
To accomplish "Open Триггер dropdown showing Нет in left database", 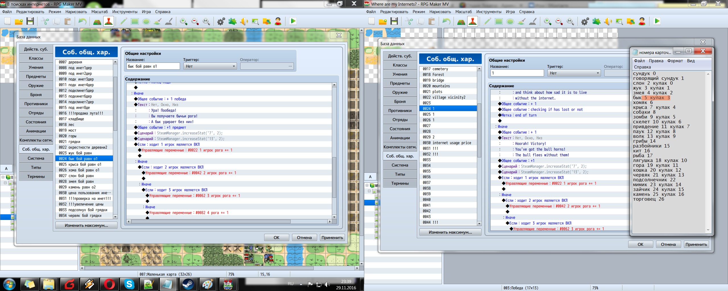I will 210,66.
